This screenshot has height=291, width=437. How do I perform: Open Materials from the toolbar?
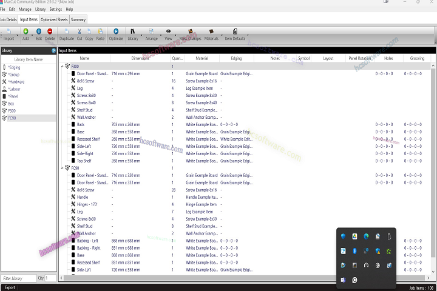pos(211,35)
